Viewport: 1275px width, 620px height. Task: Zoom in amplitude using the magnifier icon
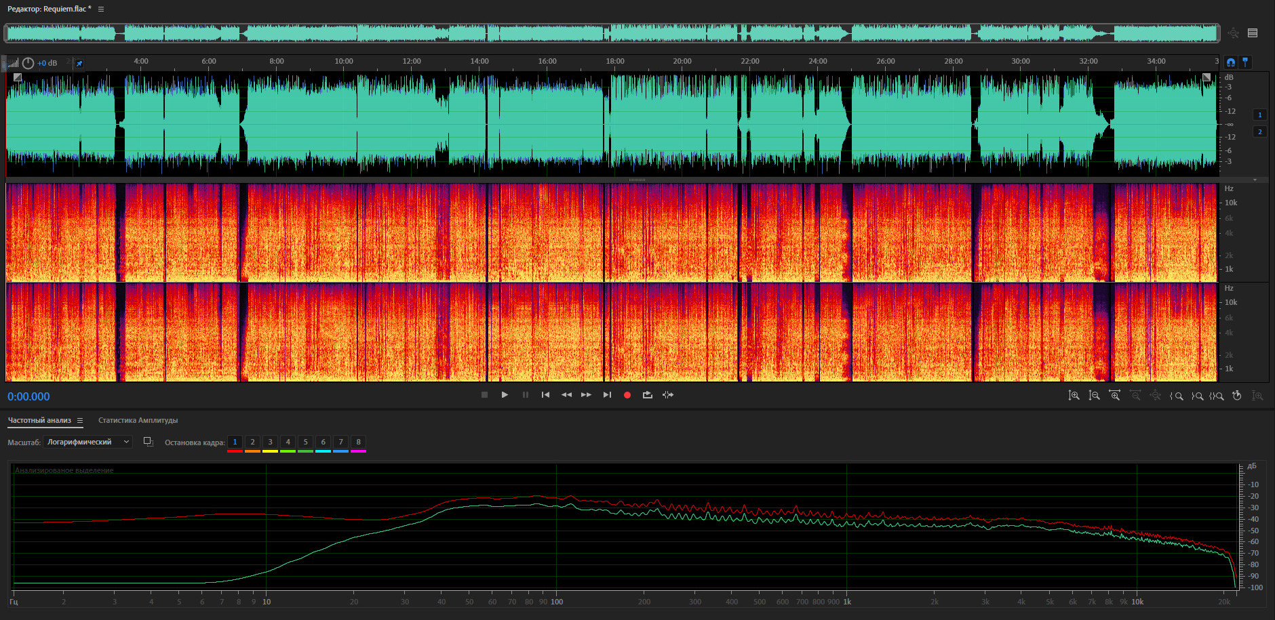1074,396
